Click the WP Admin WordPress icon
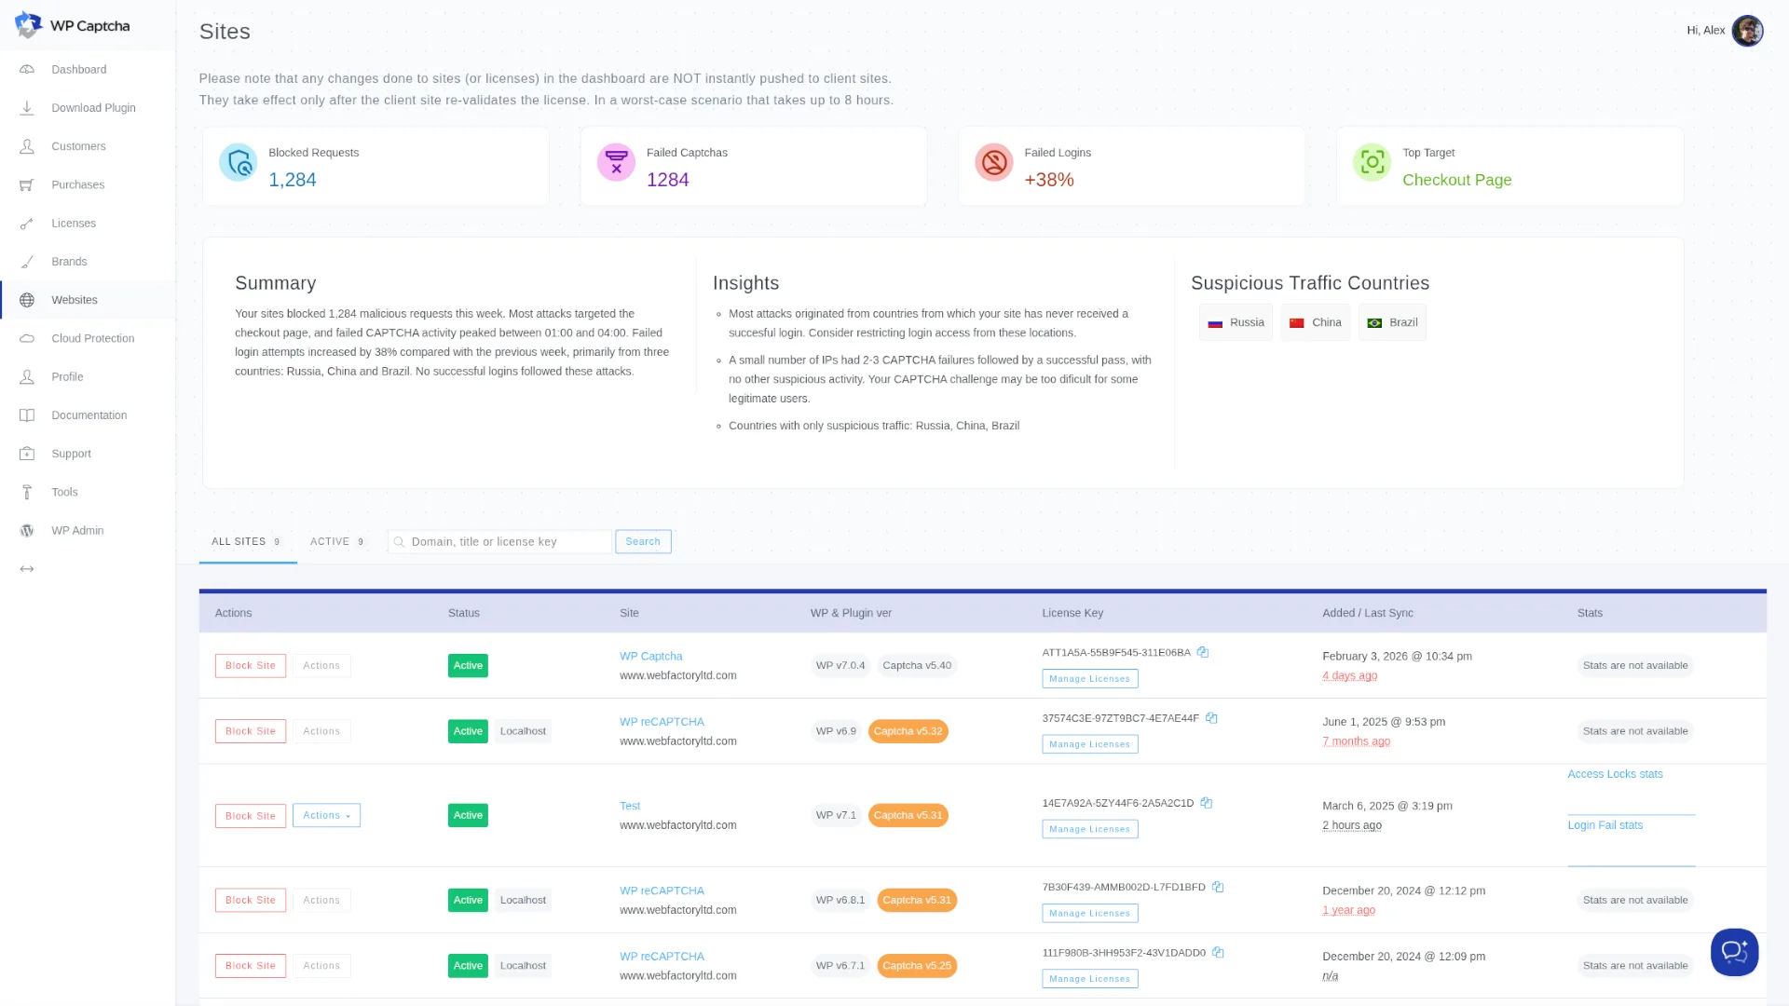 coord(27,531)
